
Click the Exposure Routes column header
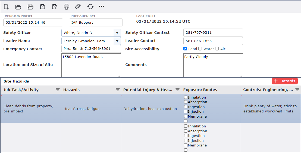tap(200, 90)
